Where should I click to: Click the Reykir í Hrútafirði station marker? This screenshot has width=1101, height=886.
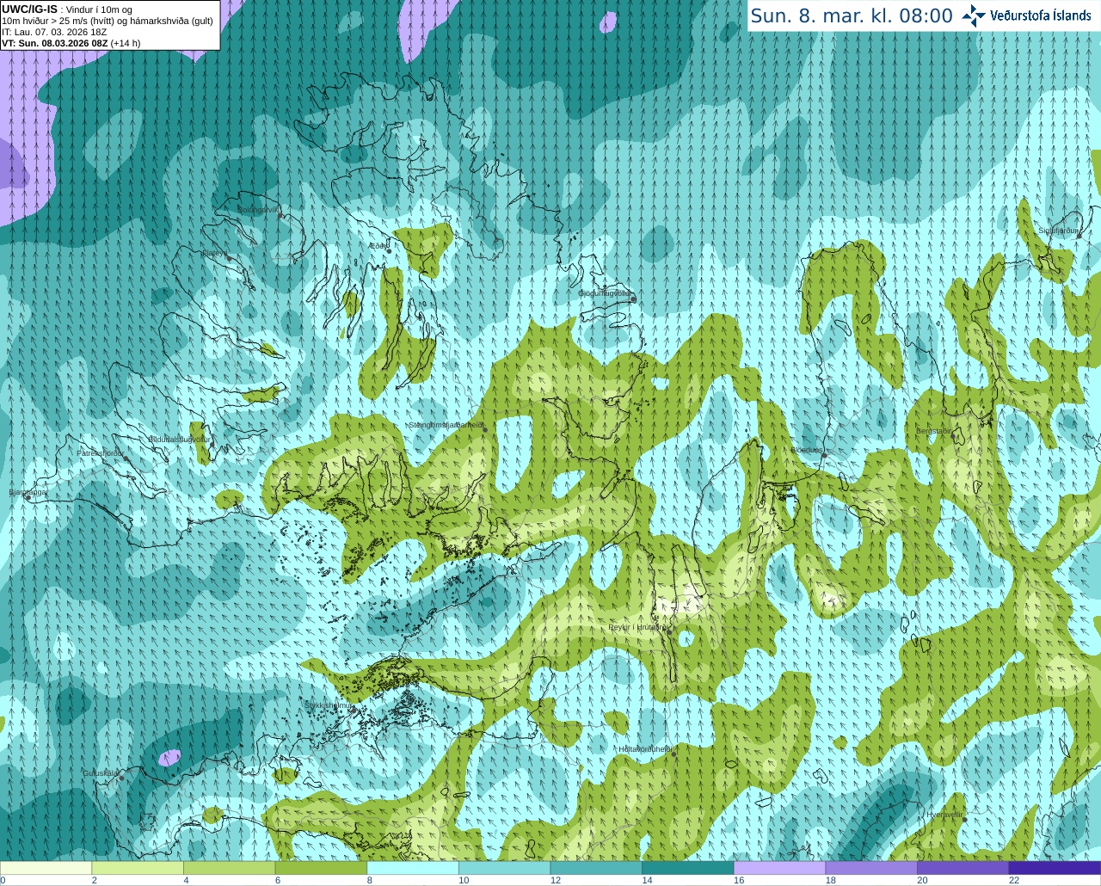pyautogui.click(x=667, y=632)
